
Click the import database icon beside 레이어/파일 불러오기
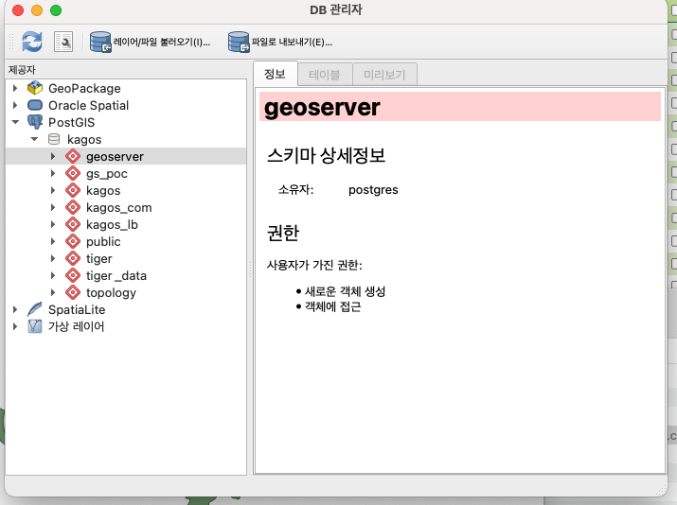(100, 42)
